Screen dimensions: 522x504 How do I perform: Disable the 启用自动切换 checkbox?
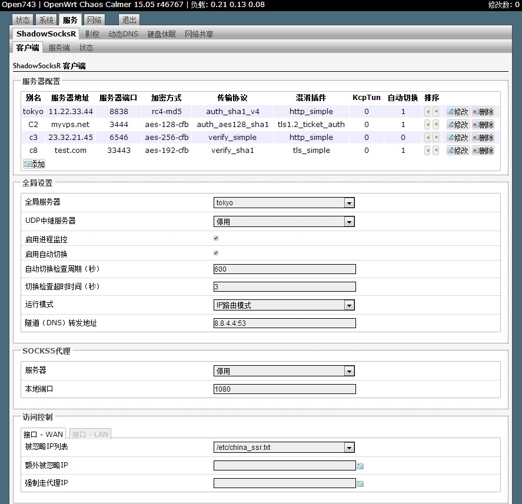(x=216, y=253)
